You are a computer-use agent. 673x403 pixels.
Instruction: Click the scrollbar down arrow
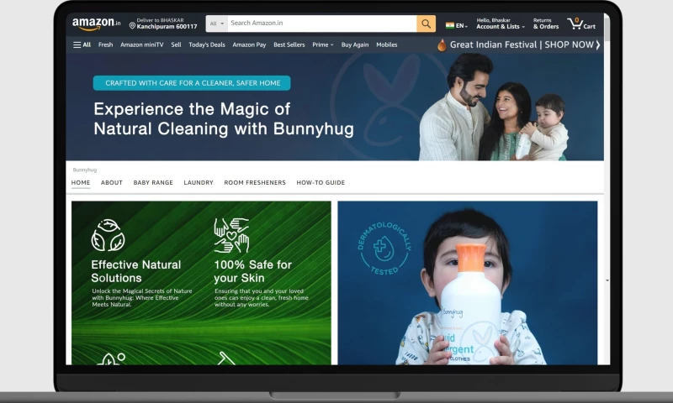(x=607, y=280)
